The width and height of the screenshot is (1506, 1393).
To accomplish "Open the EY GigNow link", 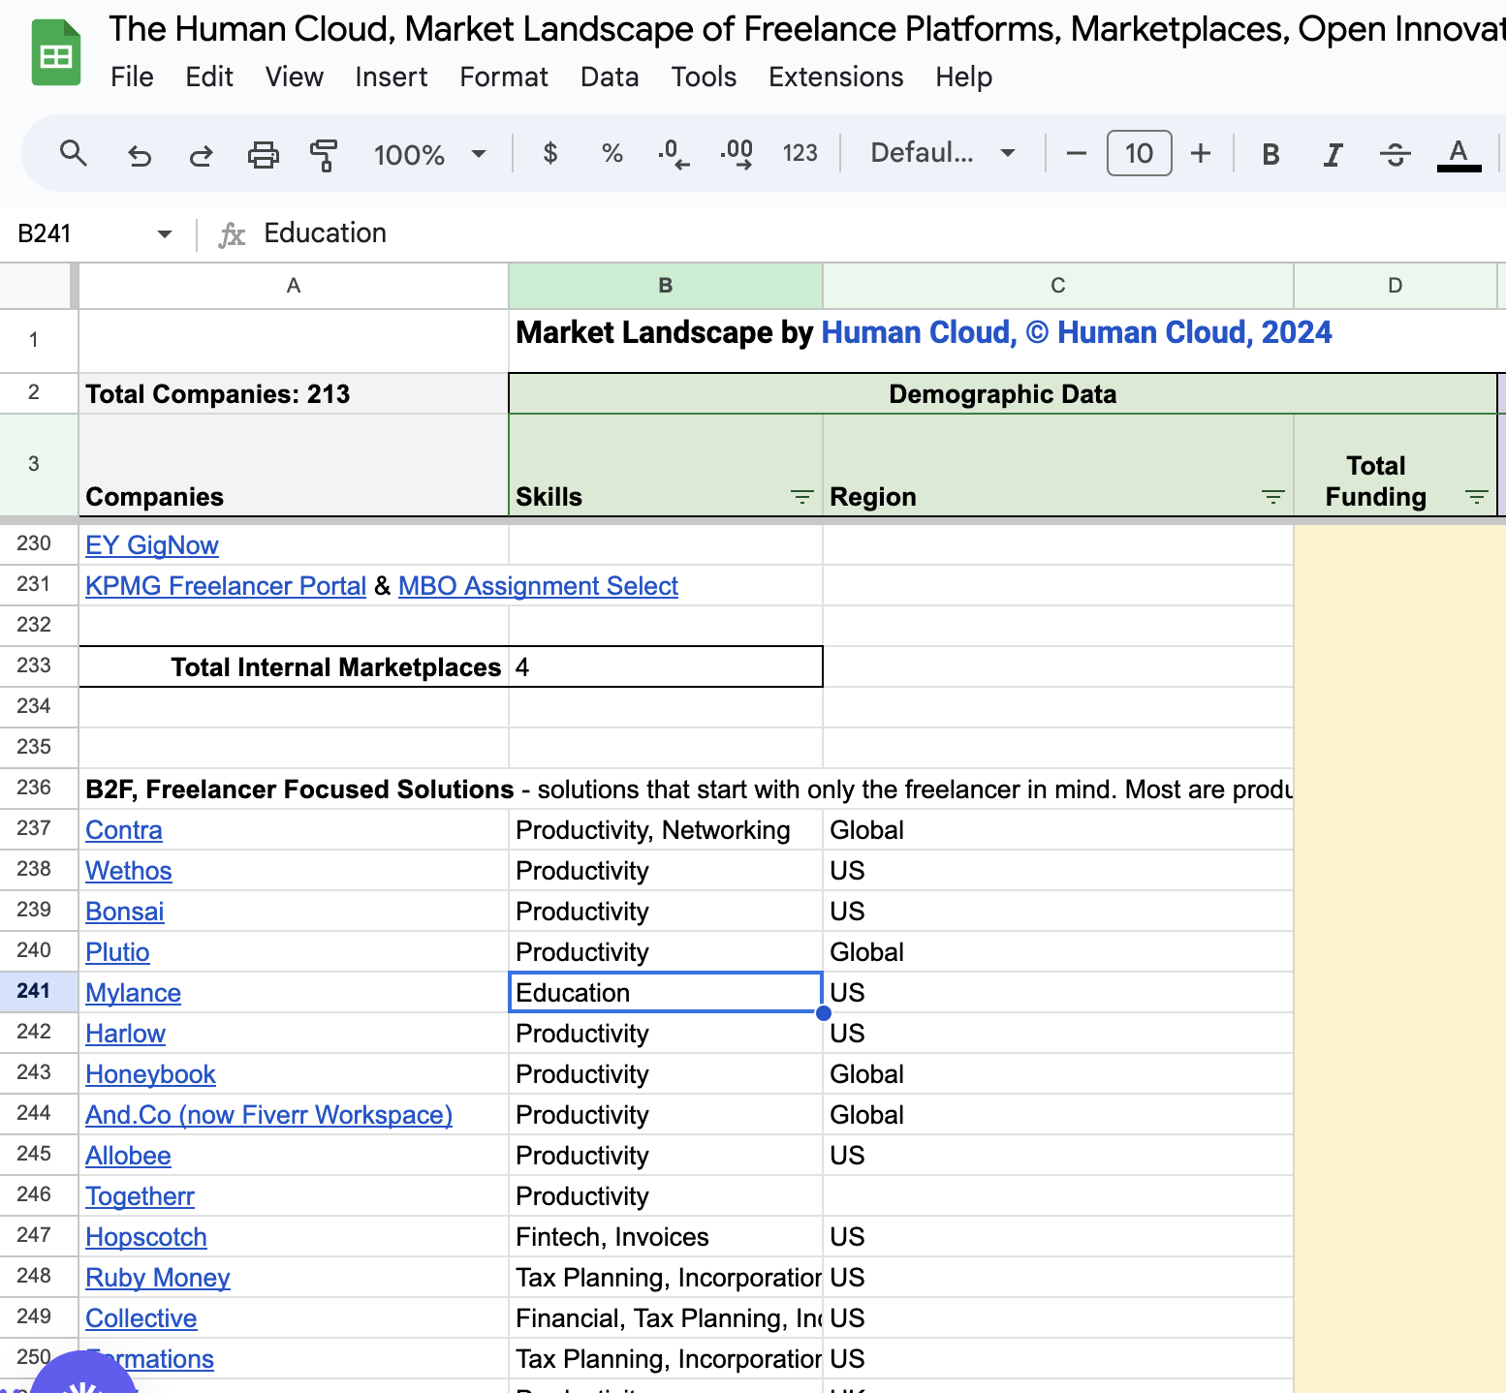I will (x=152, y=545).
